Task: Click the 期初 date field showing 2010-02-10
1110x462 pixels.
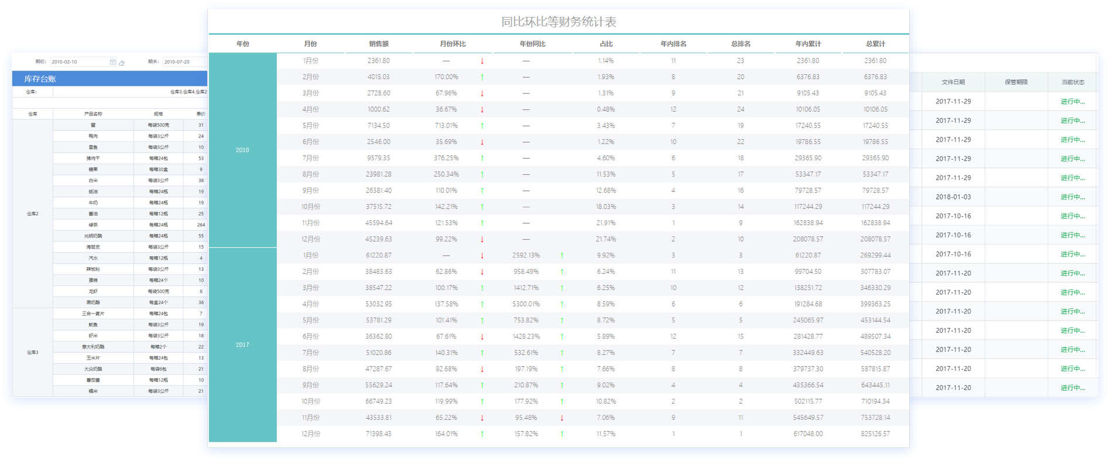Action: (78, 62)
